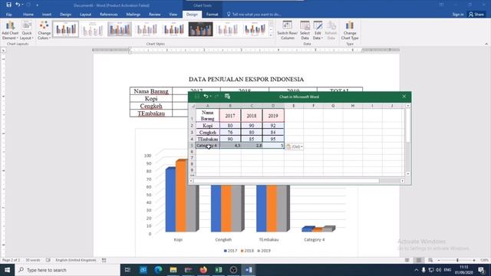This screenshot has width=491, height=276.
Task: Open Task View on taskbar
Action: pos(127,270)
